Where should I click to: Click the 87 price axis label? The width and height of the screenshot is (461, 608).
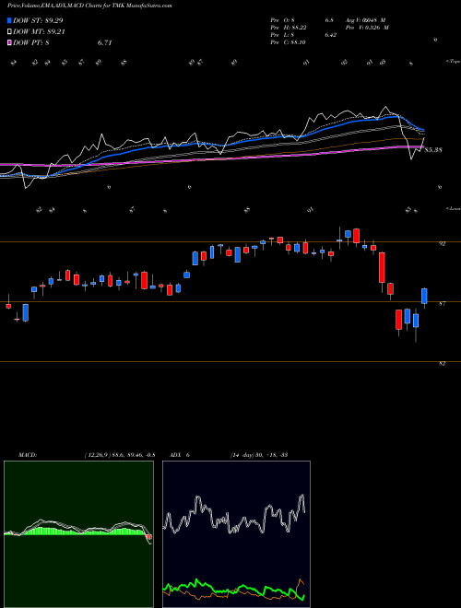tap(442, 304)
